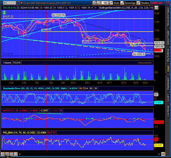Click the zoom rectangle icon
This screenshot has height=158, width=171.
[15, 154]
